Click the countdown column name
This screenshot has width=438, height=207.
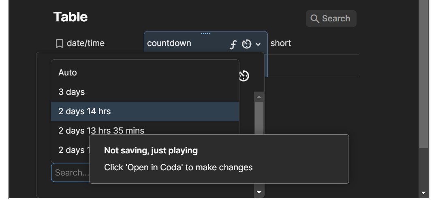pyautogui.click(x=169, y=43)
